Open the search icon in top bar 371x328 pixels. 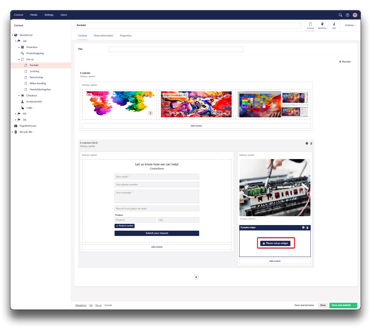pos(340,15)
